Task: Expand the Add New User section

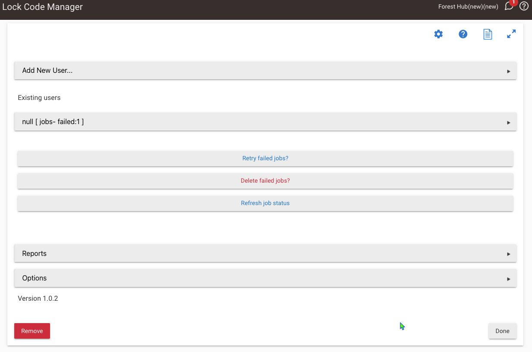Action: pyautogui.click(x=265, y=71)
